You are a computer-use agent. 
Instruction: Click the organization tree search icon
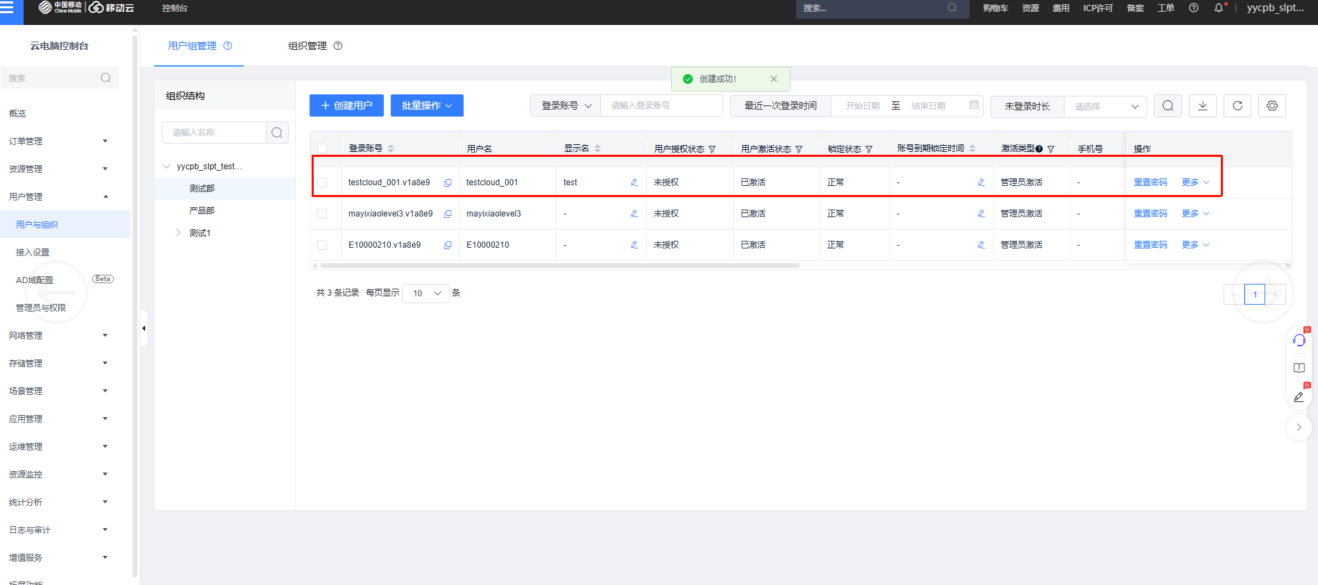(x=277, y=133)
